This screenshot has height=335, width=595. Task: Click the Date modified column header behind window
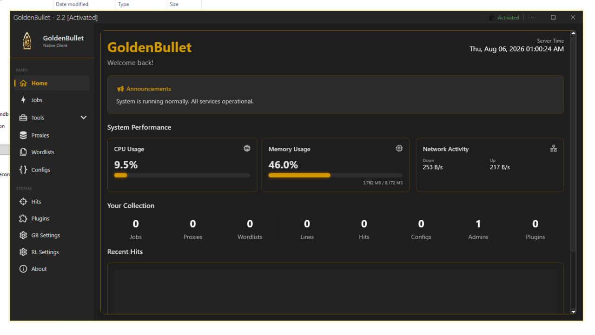tap(72, 4)
